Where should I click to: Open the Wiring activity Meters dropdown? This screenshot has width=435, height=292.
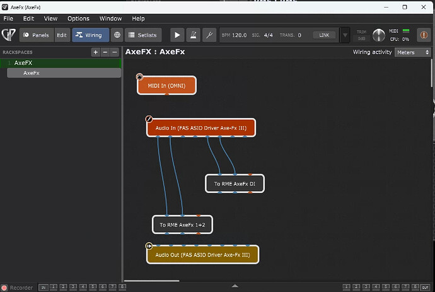coord(412,52)
